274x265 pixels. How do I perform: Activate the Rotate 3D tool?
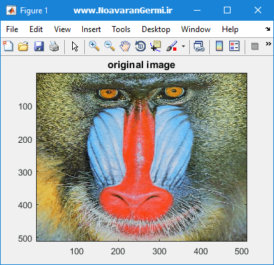[140, 46]
